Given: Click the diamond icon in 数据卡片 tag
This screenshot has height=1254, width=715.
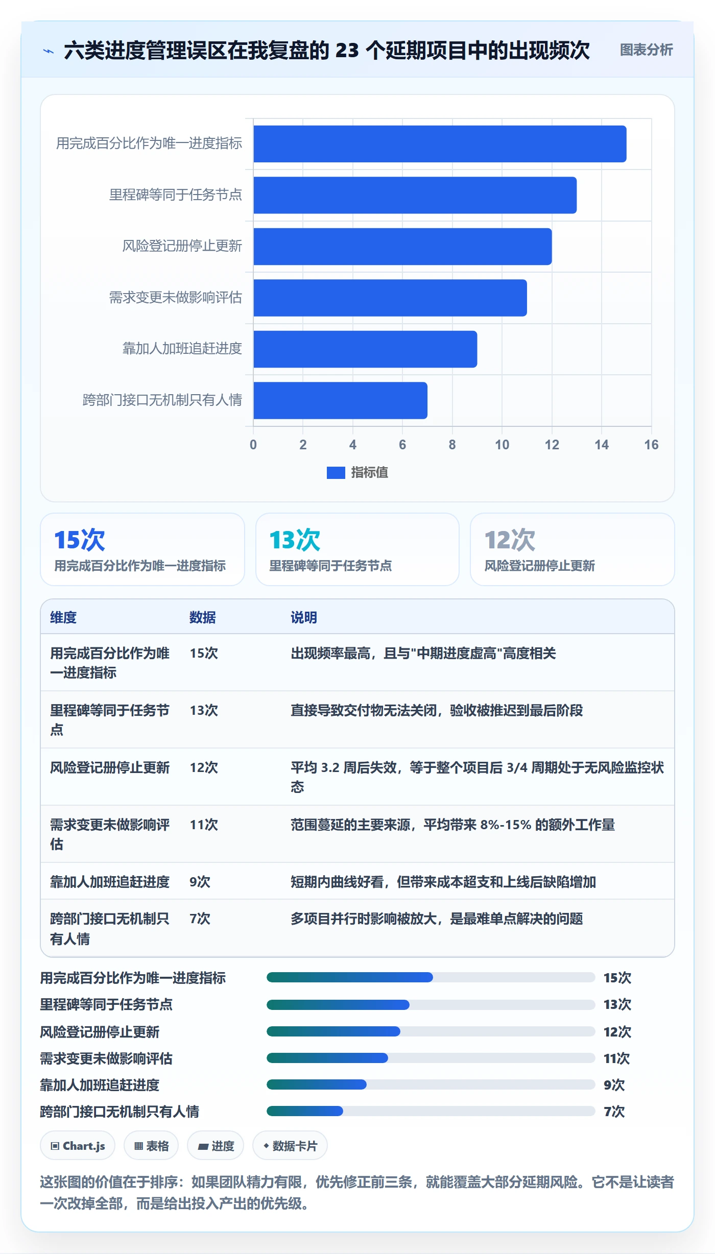Looking at the screenshot, I should click(266, 1146).
